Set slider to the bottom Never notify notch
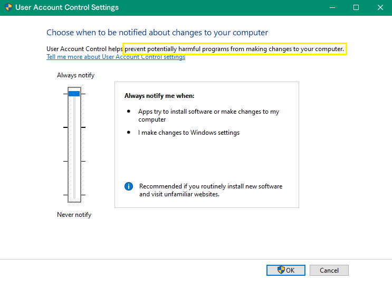392x290 pixels. 74,195
